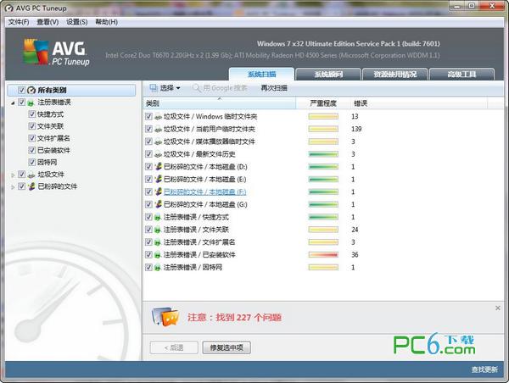Click the 注册表错误 icon in the tree
Screen dimensions: 509x383
(31, 103)
